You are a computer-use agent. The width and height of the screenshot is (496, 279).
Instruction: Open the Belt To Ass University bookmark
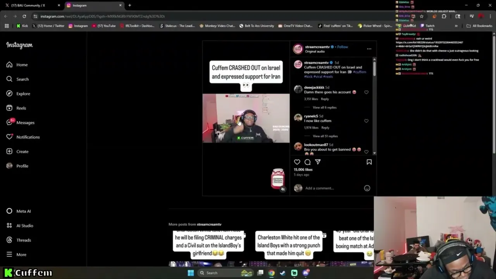pyautogui.click(x=257, y=26)
